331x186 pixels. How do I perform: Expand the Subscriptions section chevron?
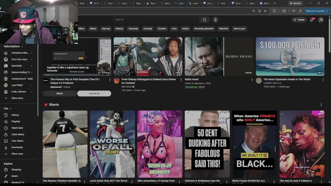[22, 47]
